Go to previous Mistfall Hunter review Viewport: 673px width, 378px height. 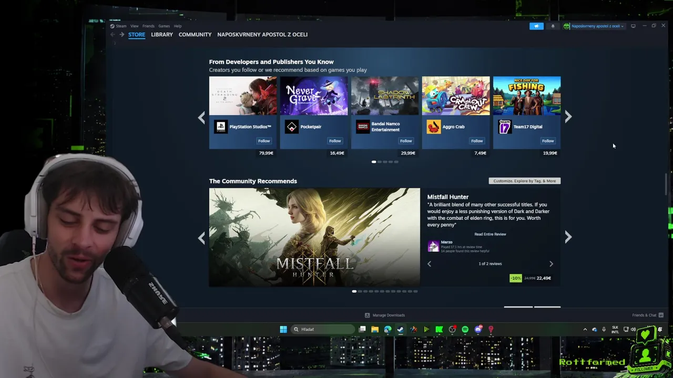tap(429, 264)
